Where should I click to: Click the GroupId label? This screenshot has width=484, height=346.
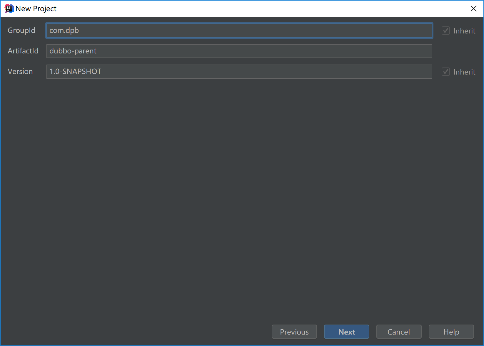click(x=21, y=31)
